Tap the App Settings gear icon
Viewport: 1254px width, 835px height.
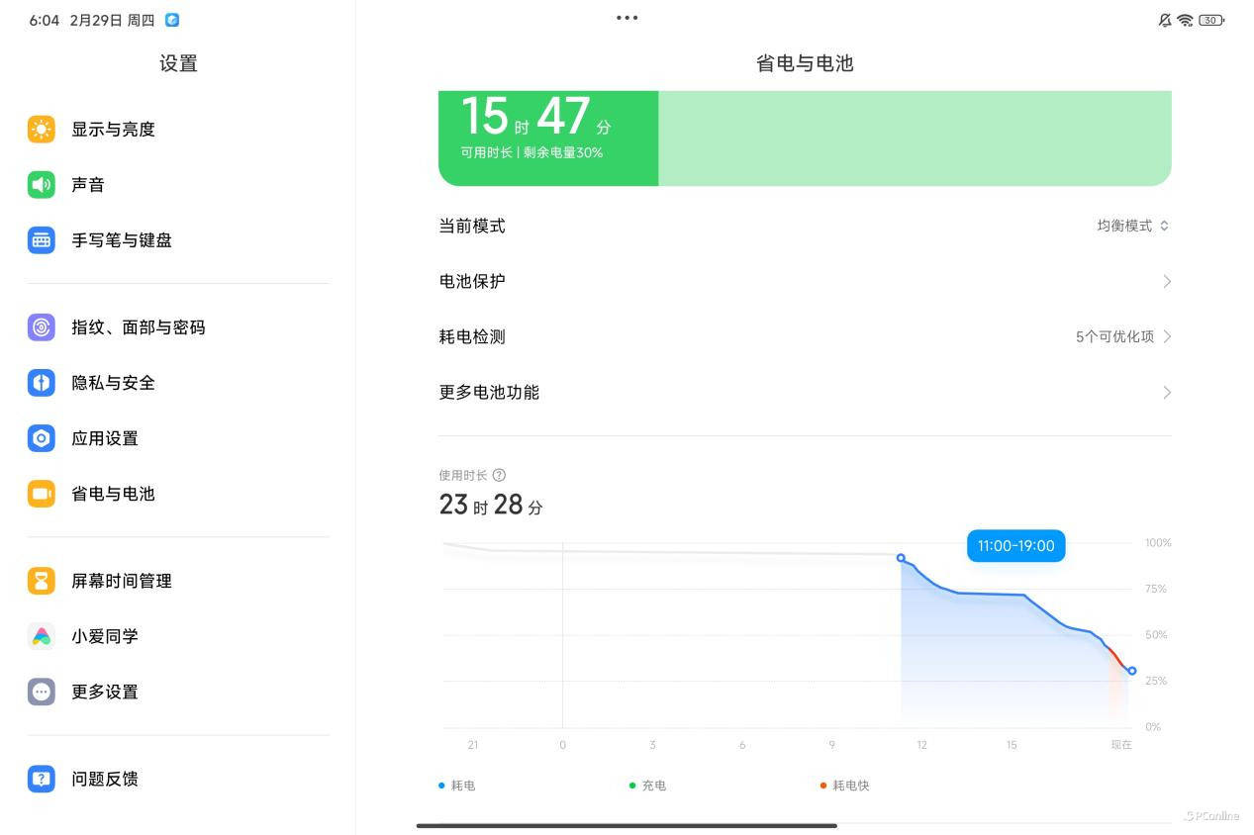pyautogui.click(x=42, y=438)
